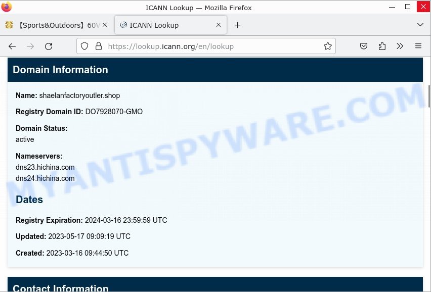The image size is (431, 292).
Task: List all tabs dropdown arrow
Action: coord(420,25)
